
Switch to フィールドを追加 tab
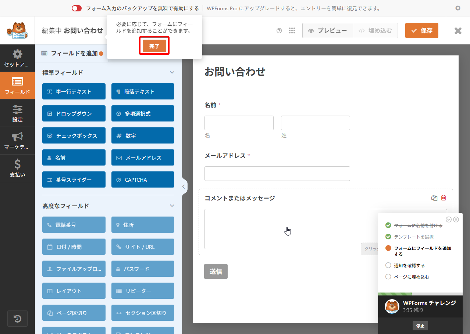(x=72, y=53)
